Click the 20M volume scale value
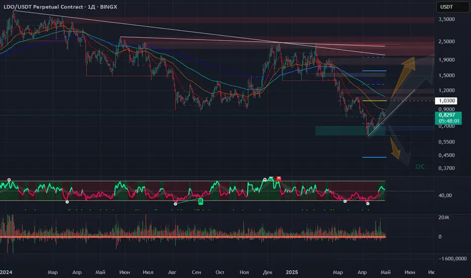This screenshot has width=471, height=278. [x=443, y=217]
